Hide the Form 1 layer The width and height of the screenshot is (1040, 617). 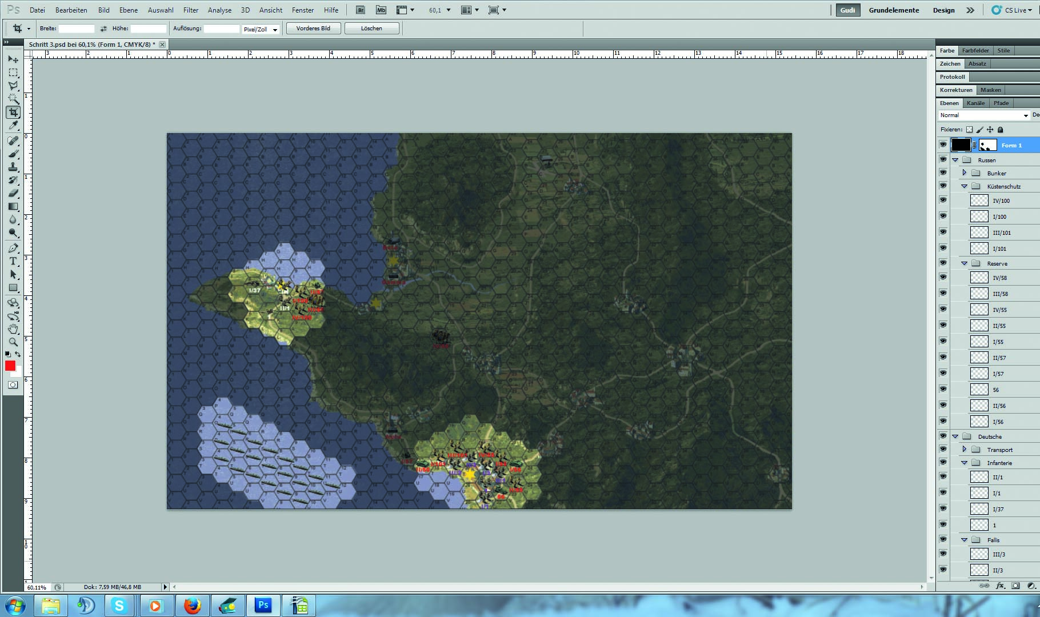[943, 145]
